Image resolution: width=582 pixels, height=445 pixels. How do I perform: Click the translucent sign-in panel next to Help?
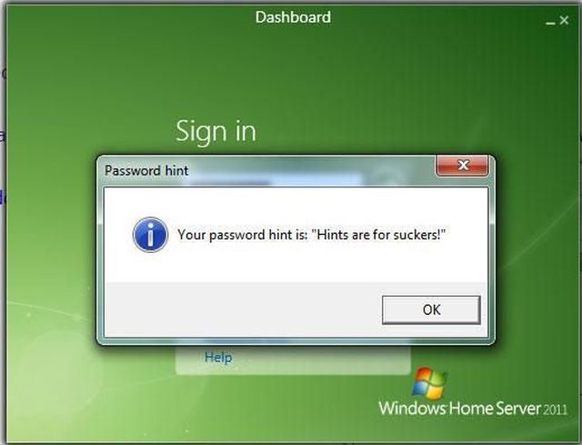(323, 359)
